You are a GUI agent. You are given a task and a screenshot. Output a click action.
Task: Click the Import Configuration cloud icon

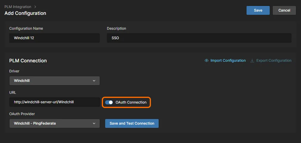(207, 61)
